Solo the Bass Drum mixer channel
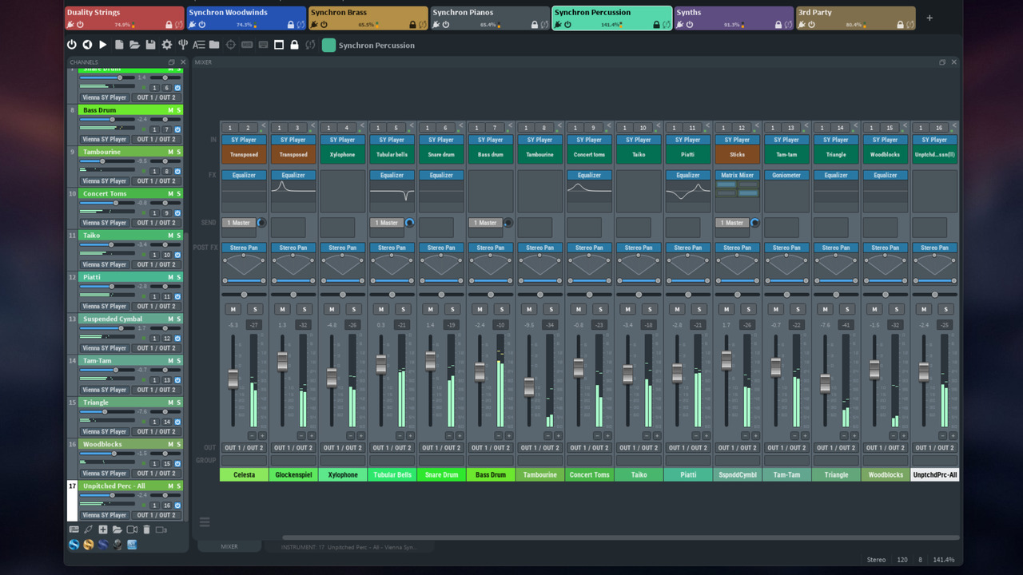Viewport: 1023px width, 575px height. (502, 309)
